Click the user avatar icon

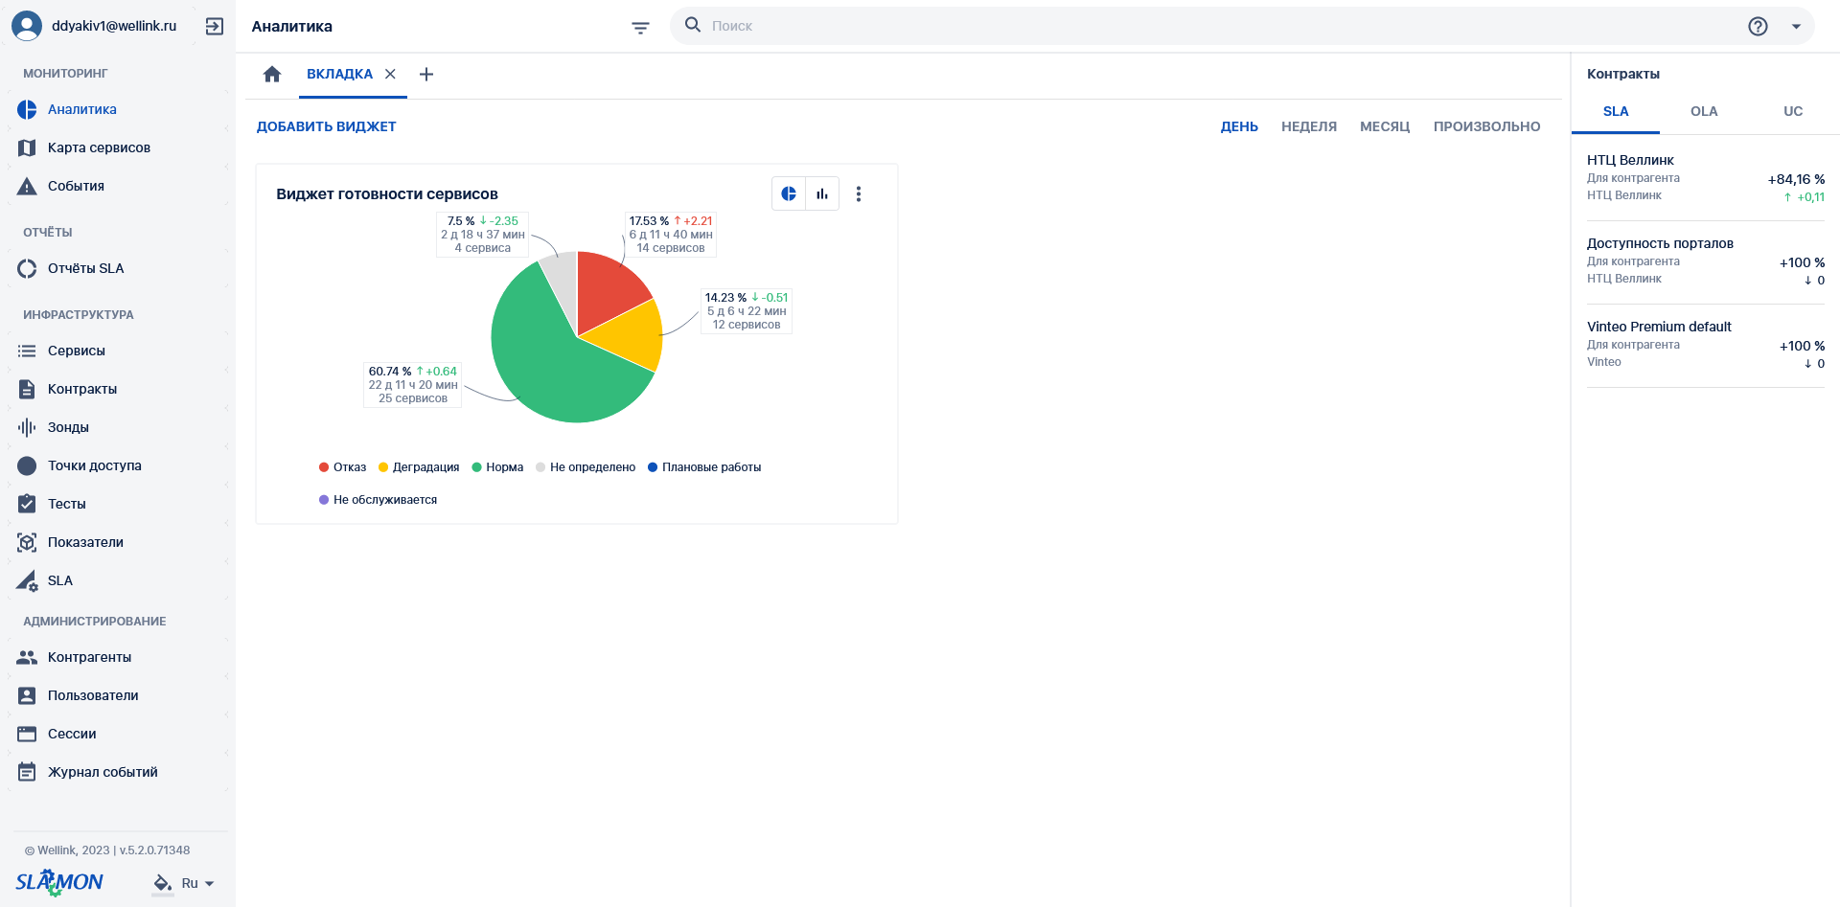27,26
